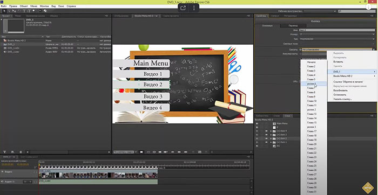Expand the item 2 layer group
The image size is (378, 195).
tap(271, 138)
